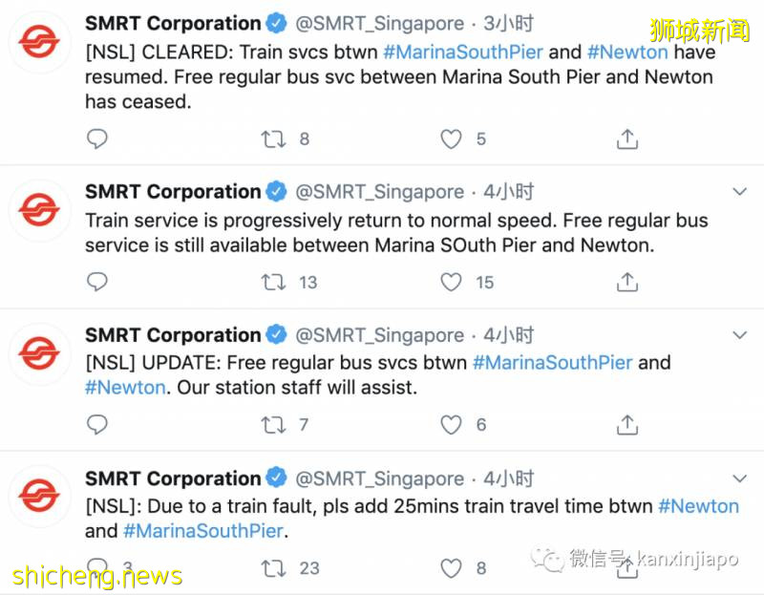This screenshot has height=595, width=764.
Task: Reply to the CLEARED train services tweet
Action: pos(97,139)
